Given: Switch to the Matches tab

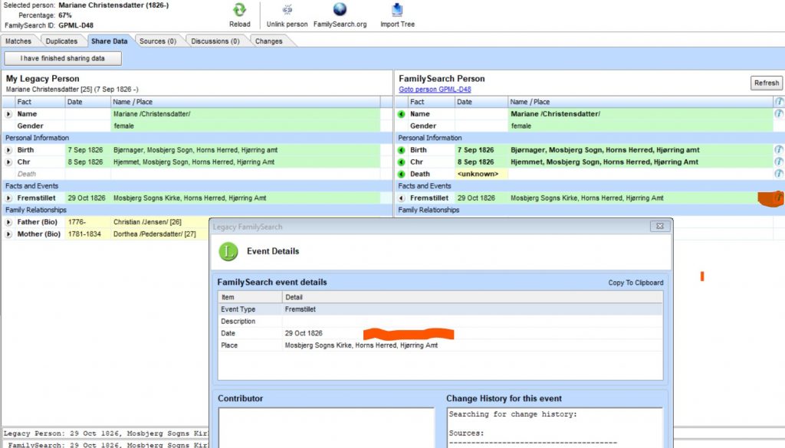Looking at the screenshot, I should coord(18,41).
